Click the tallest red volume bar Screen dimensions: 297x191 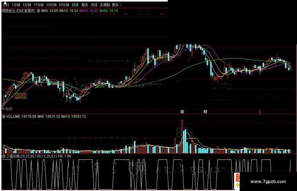coord(182,136)
